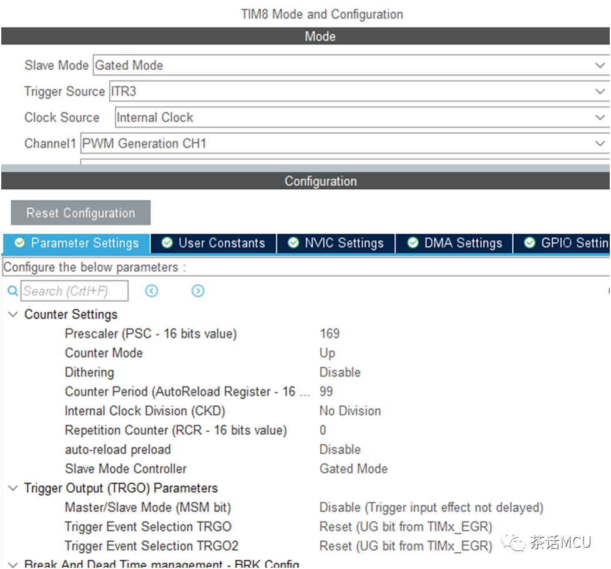Click the Counter Period AutoReload Register label
Viewport: 611px width, 569px height.
point(187,391)
